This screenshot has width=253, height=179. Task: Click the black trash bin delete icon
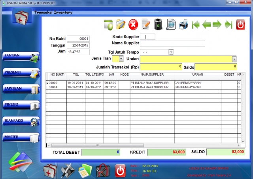(158, 25)
